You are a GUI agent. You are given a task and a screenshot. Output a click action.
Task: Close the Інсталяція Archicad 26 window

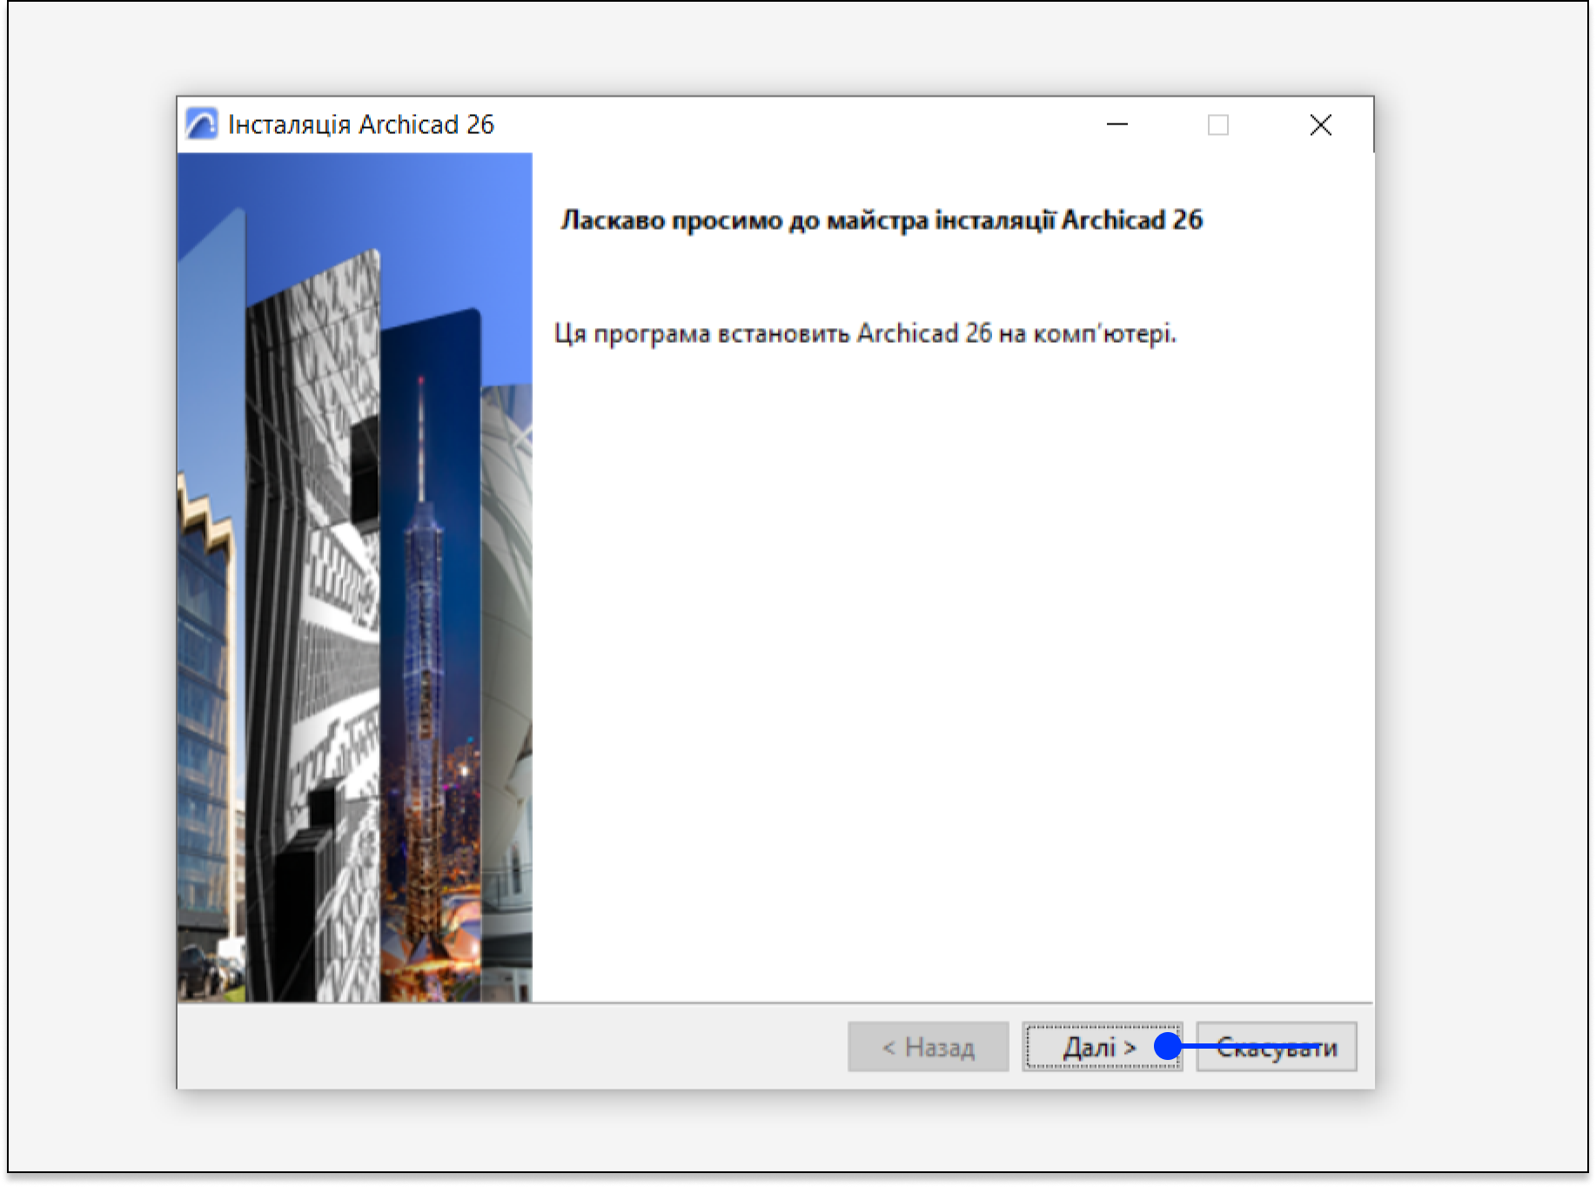[x=1321, y=124]
